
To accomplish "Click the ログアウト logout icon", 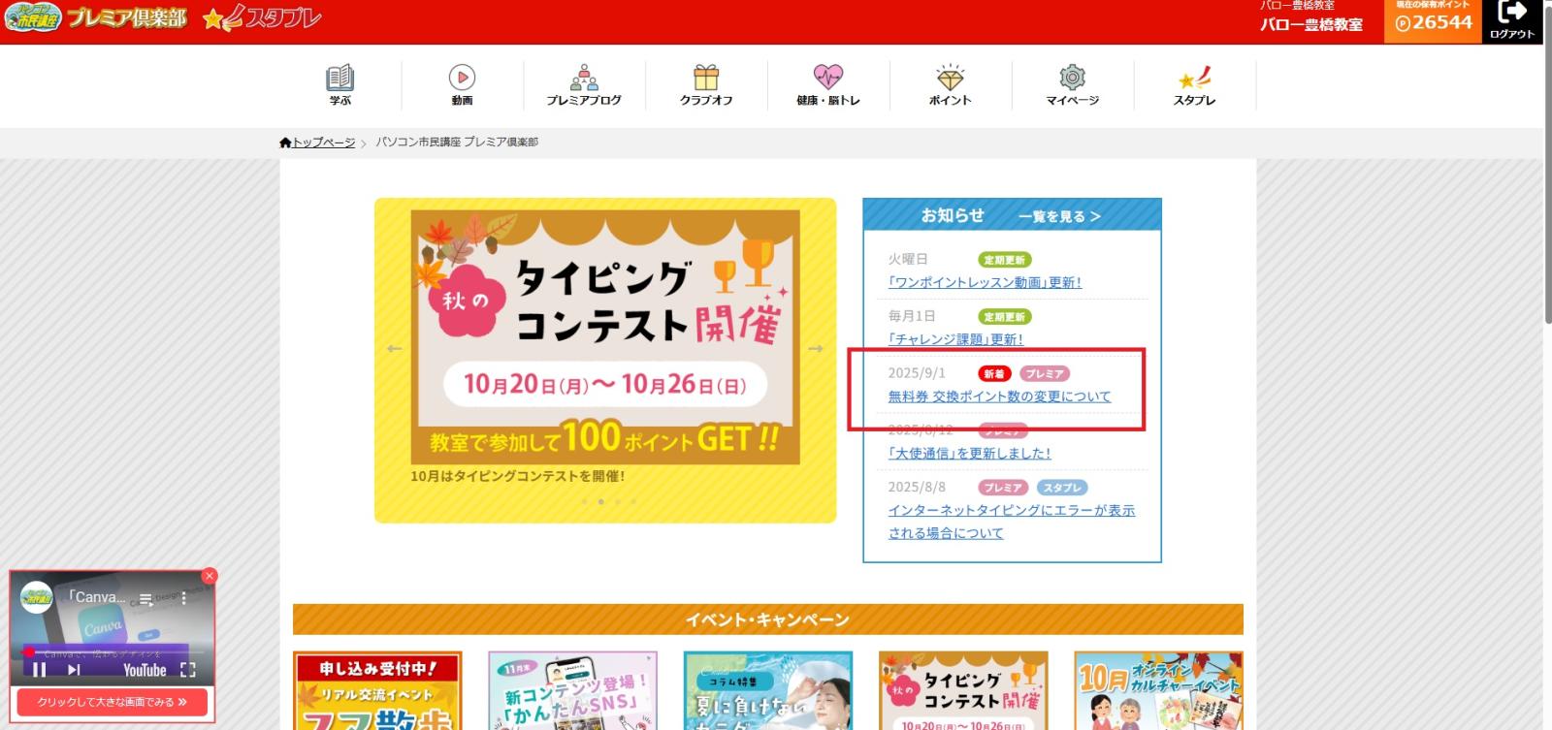I will click(x=1512, y=20).
